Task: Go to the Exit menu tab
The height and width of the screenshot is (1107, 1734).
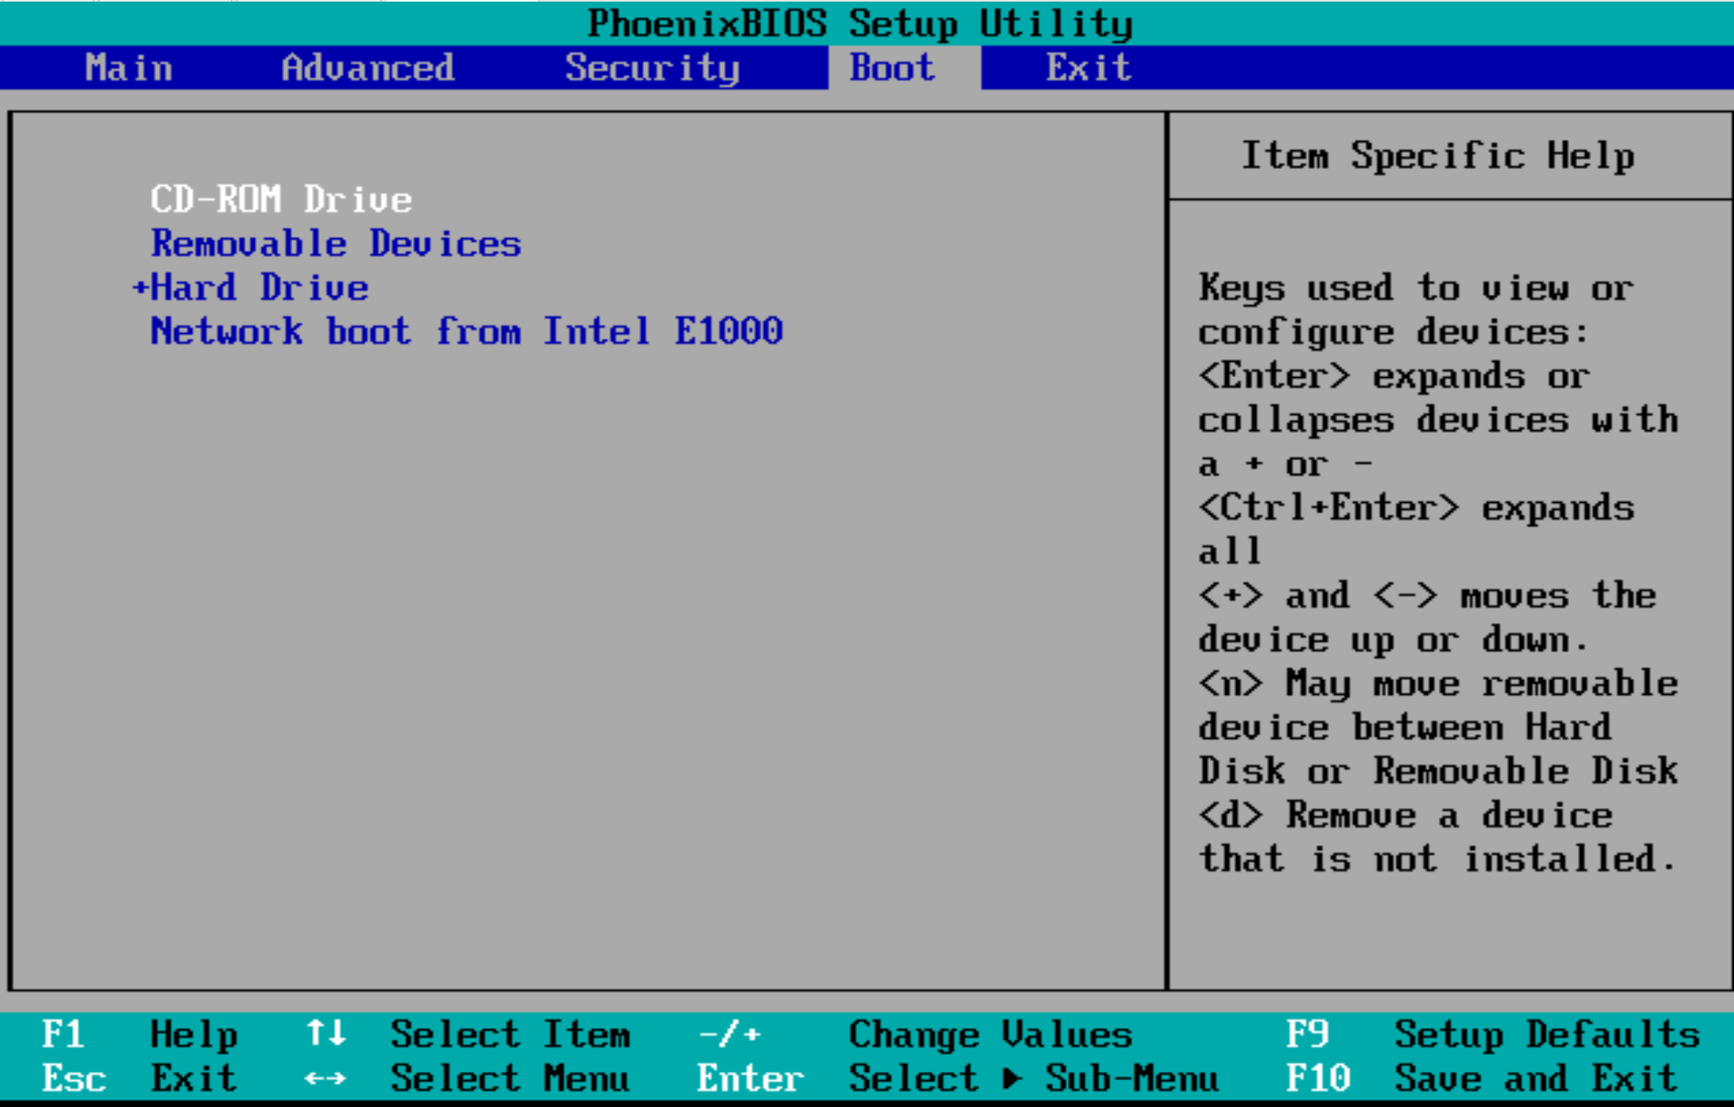Action: pos(1088,68)
